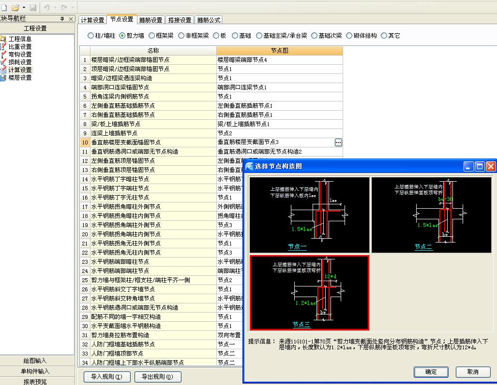
Task: Click the 节点一 link label
Action: click(x=297, y=246)
